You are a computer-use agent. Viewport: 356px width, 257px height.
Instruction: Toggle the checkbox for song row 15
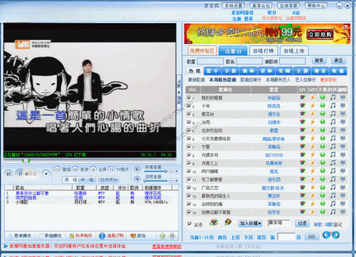point(189,211)
